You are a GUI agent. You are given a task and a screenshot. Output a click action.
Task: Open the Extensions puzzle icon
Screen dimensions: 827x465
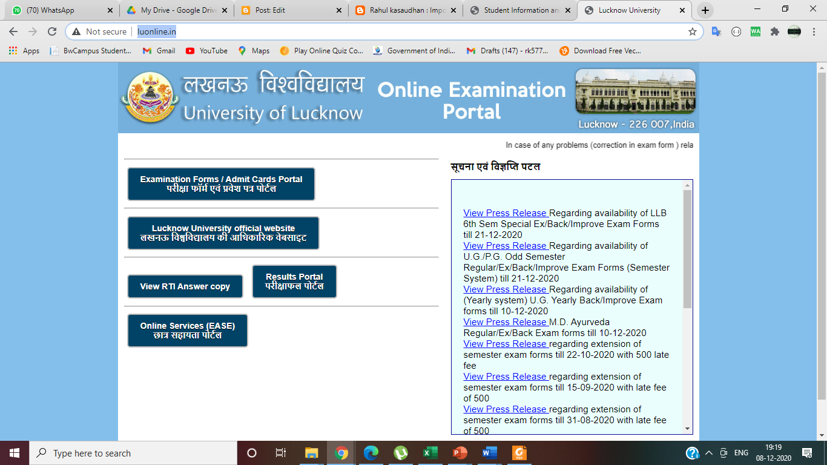[775, 31]
